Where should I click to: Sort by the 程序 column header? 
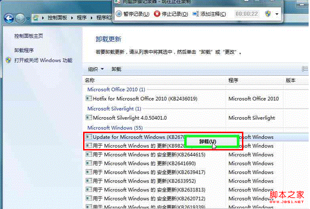233,80
